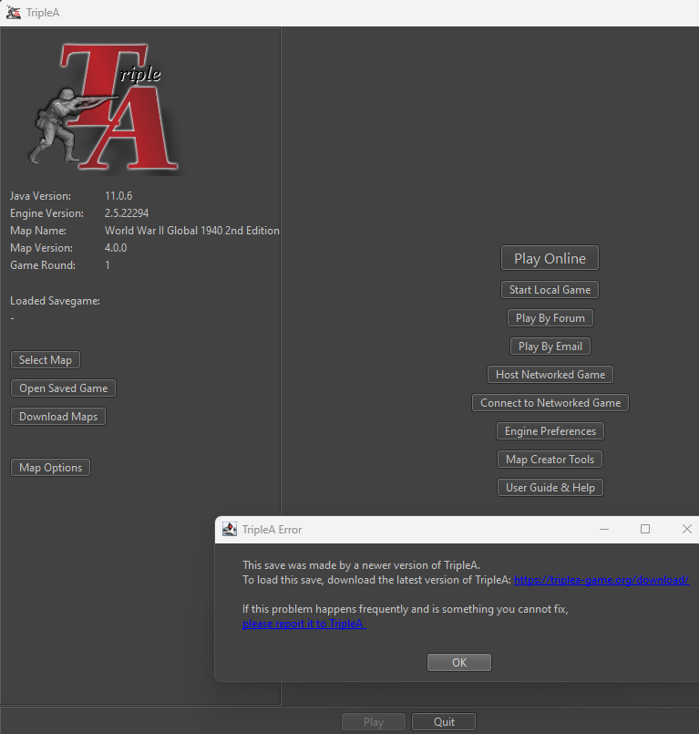Click the Java Version value 11.0.6

(x=118, y=196)
